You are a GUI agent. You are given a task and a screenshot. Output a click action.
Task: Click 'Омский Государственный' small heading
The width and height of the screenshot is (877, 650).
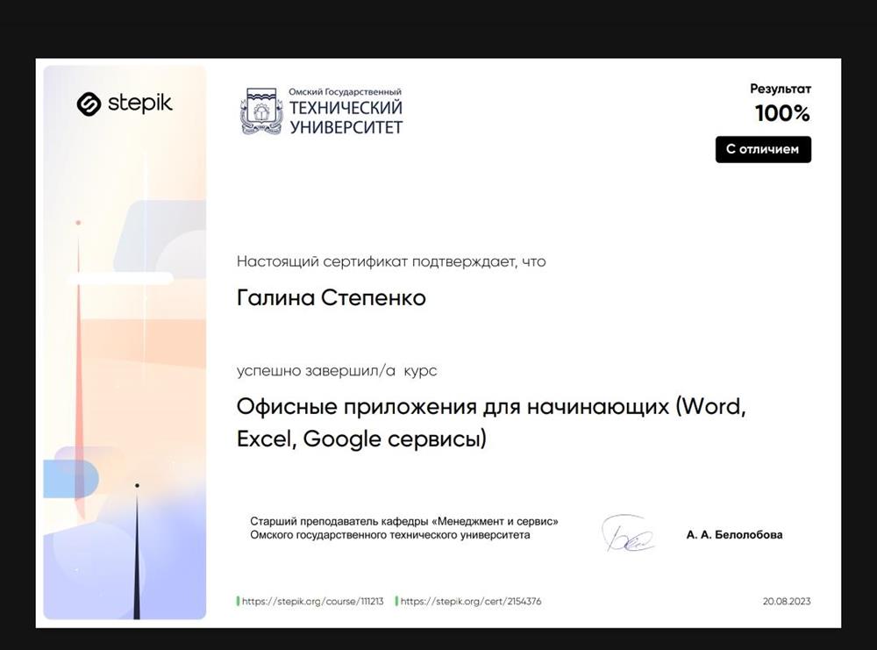coord(345,92)
